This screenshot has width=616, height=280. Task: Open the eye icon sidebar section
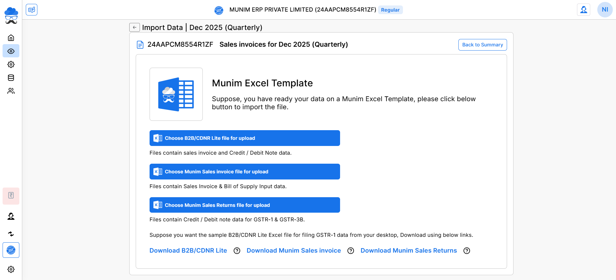[x=11, y=51]
